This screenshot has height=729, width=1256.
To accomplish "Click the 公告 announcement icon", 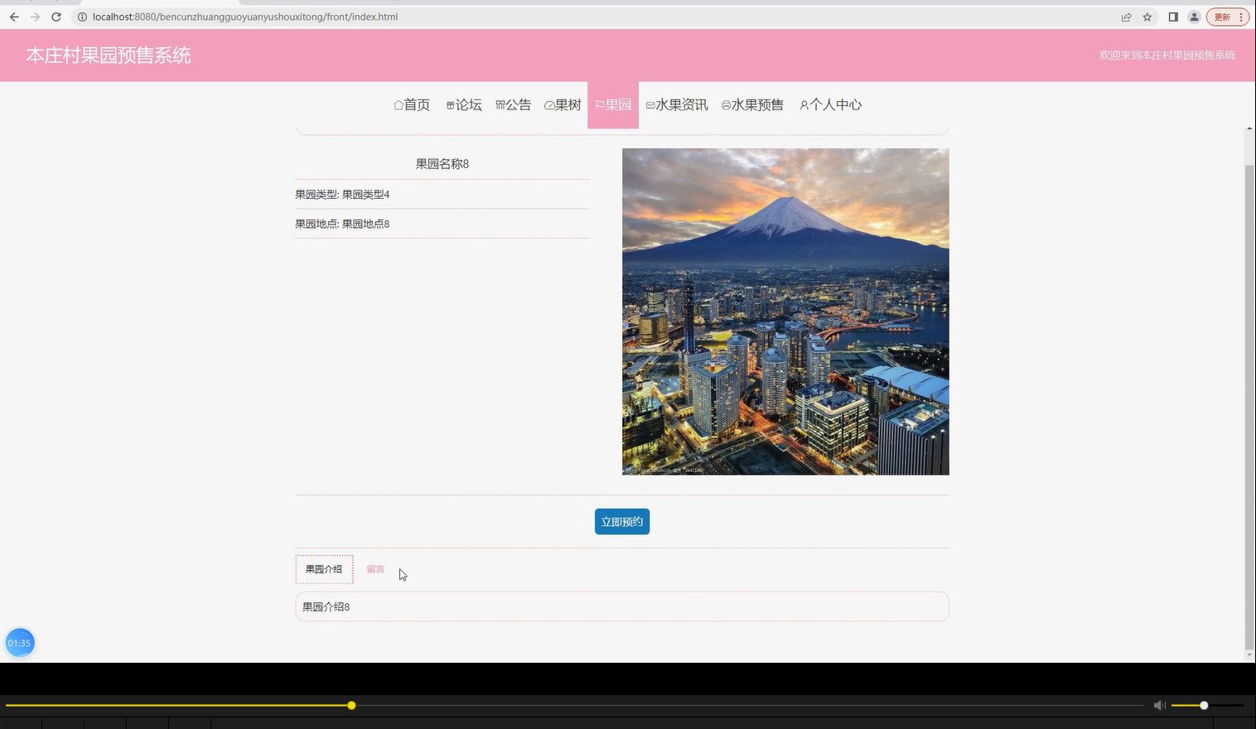I will tap(500, 104).
